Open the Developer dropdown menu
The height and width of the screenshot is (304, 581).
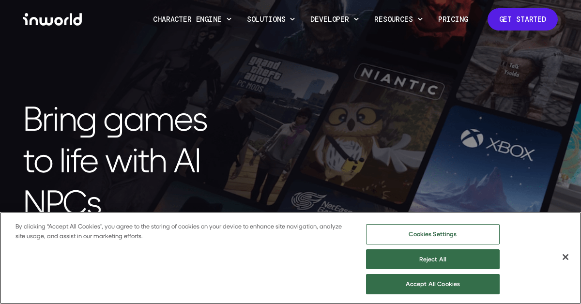point(335,19)
